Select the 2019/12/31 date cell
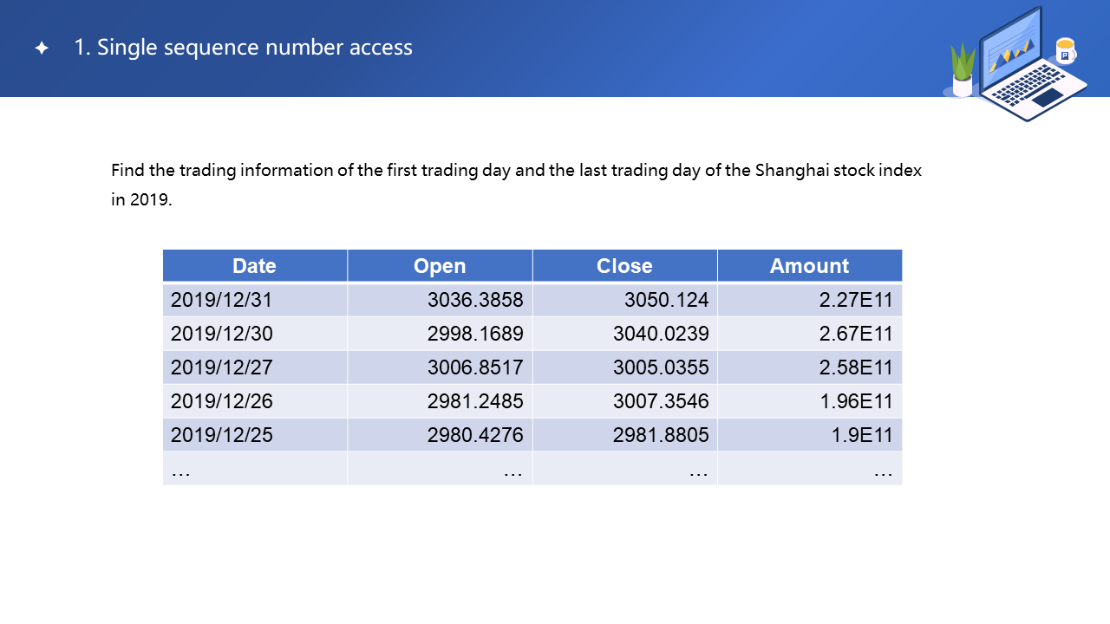The image size is (1110, 624). pyautogui.click(x=222, y=300)
